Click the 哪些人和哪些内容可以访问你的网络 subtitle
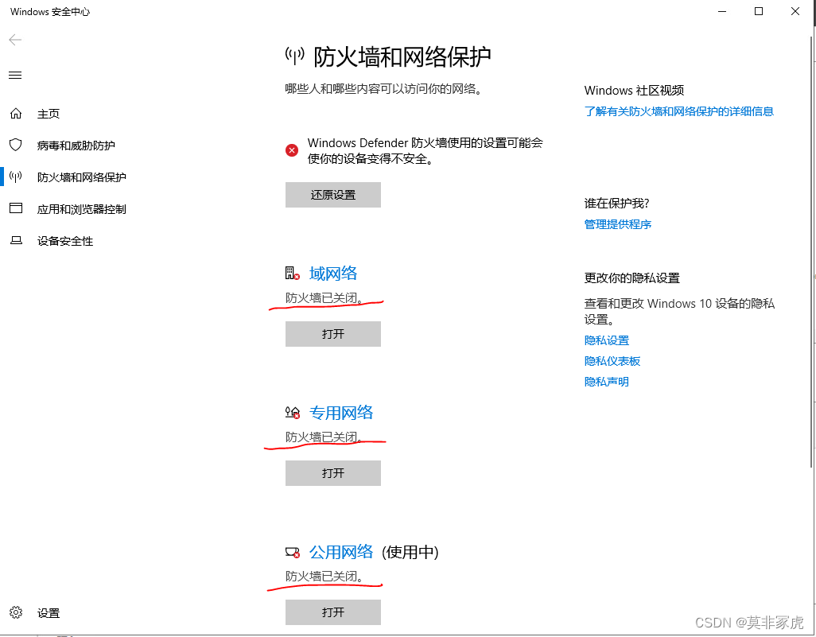This screenshot has height=637, width=816. click(384, 89)
